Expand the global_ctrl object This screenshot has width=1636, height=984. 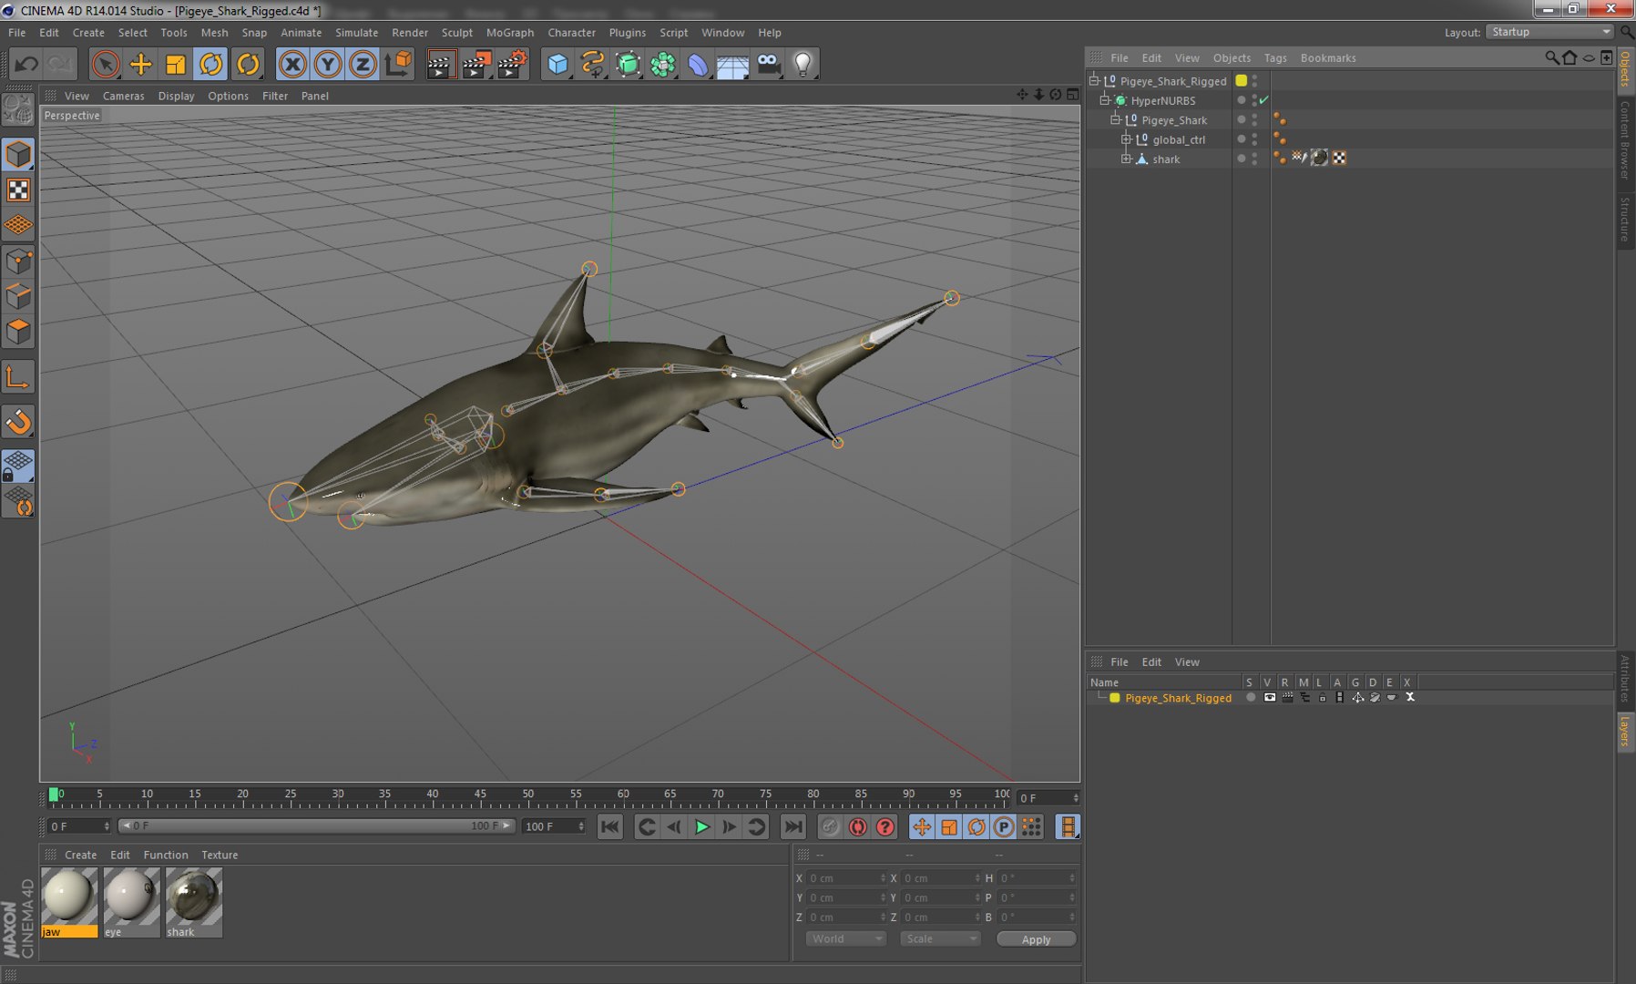(1127, 139)
